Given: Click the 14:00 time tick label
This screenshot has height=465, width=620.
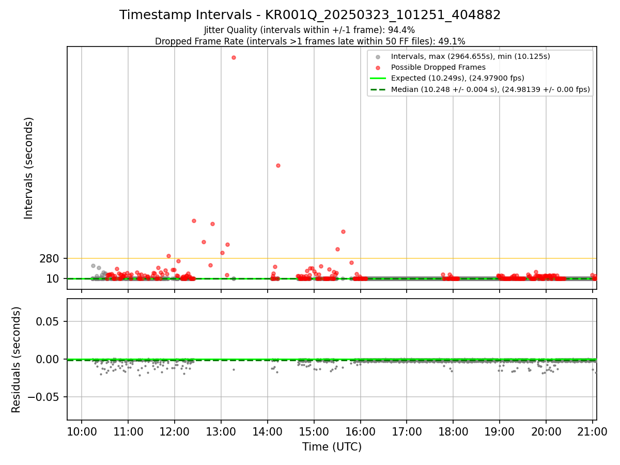Looking at the screenshot, I should coord(268,432).
